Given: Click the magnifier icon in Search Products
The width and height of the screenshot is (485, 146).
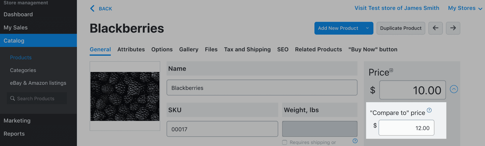Looking at the screenshot, I should tap(12, 98).
